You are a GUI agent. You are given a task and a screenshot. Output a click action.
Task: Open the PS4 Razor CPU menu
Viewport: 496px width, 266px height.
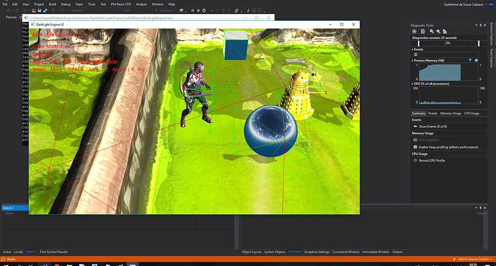click(x=121, y=4)
